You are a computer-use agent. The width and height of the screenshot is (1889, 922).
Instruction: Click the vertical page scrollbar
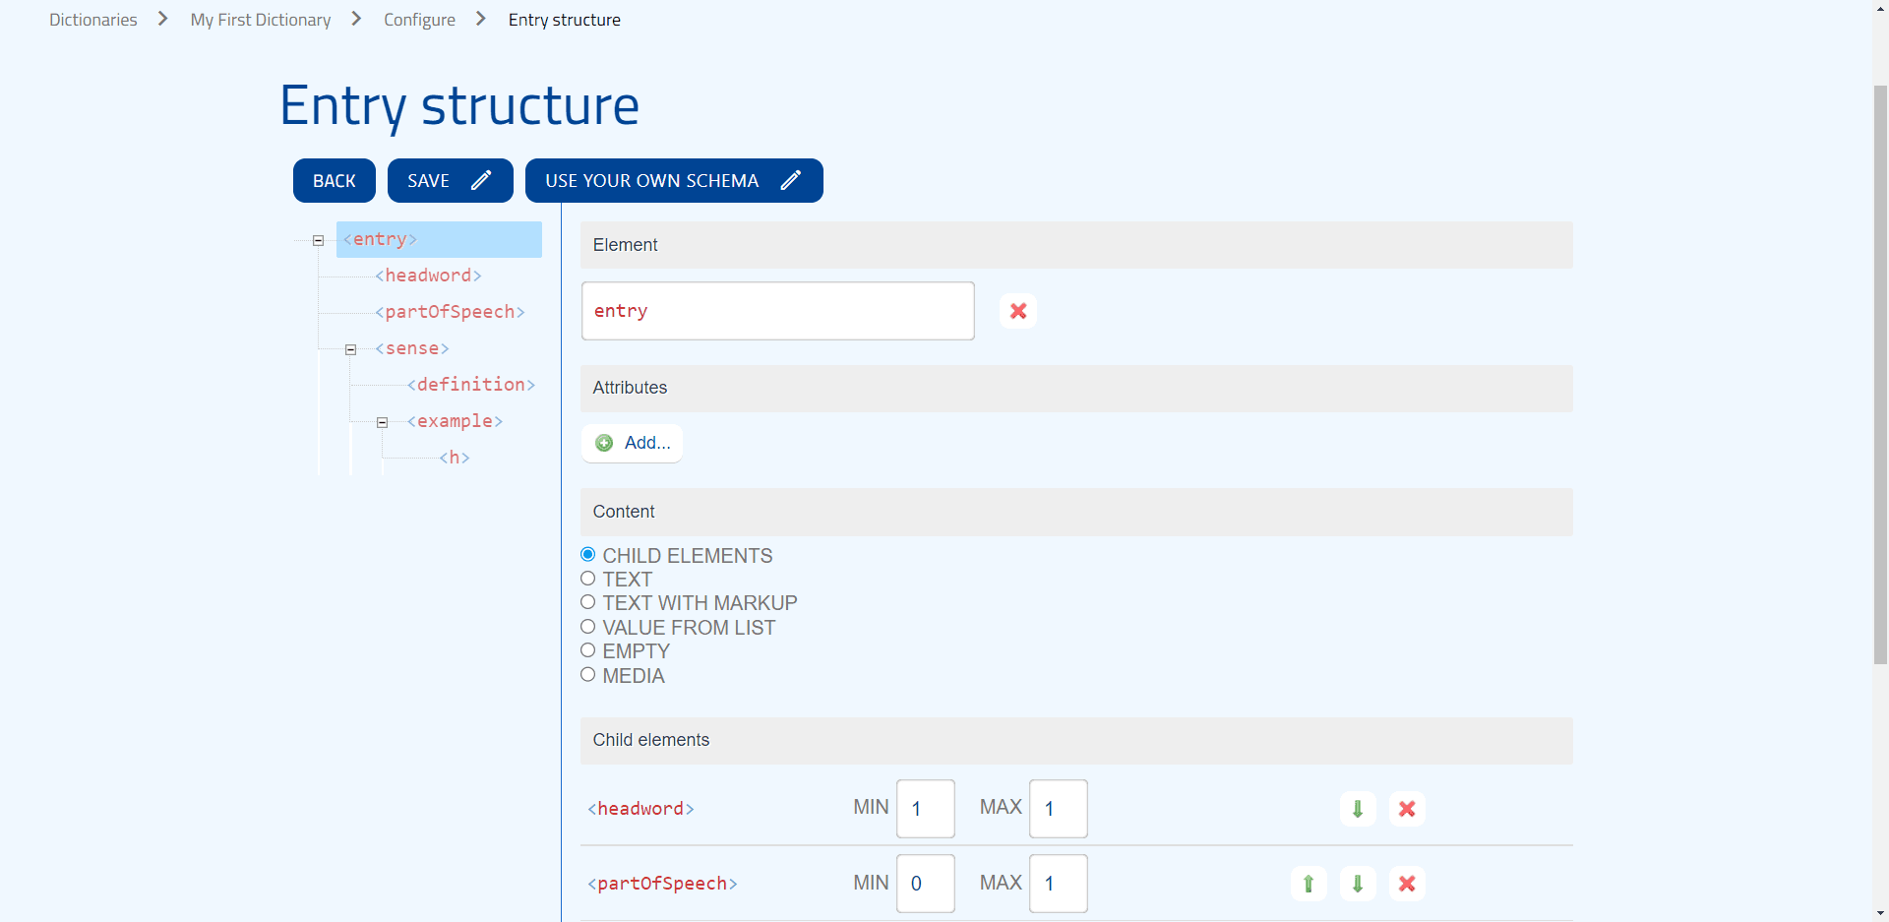coord(1880,374)
